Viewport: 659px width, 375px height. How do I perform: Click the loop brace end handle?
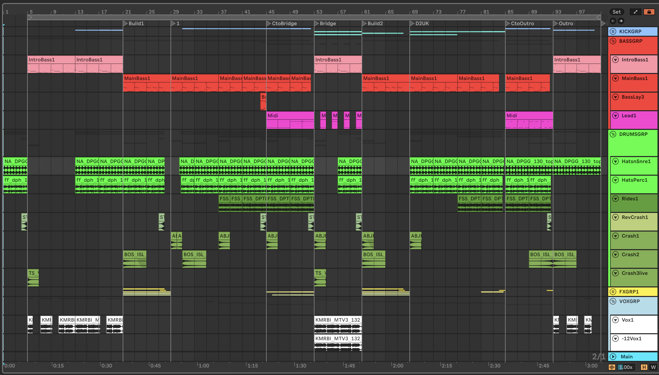599,18
